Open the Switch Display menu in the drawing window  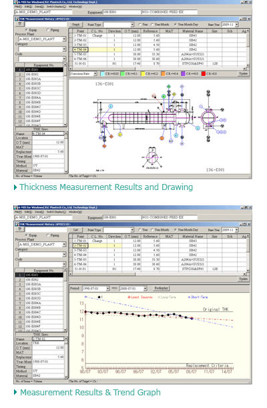click(56, 7)
